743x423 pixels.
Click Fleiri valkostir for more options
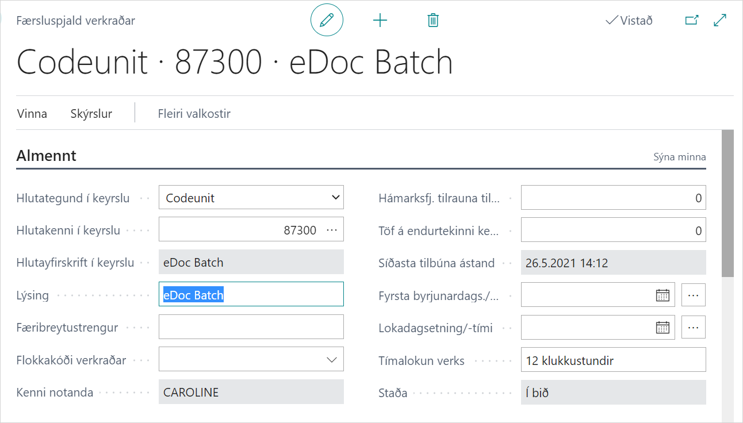(194, 113)
